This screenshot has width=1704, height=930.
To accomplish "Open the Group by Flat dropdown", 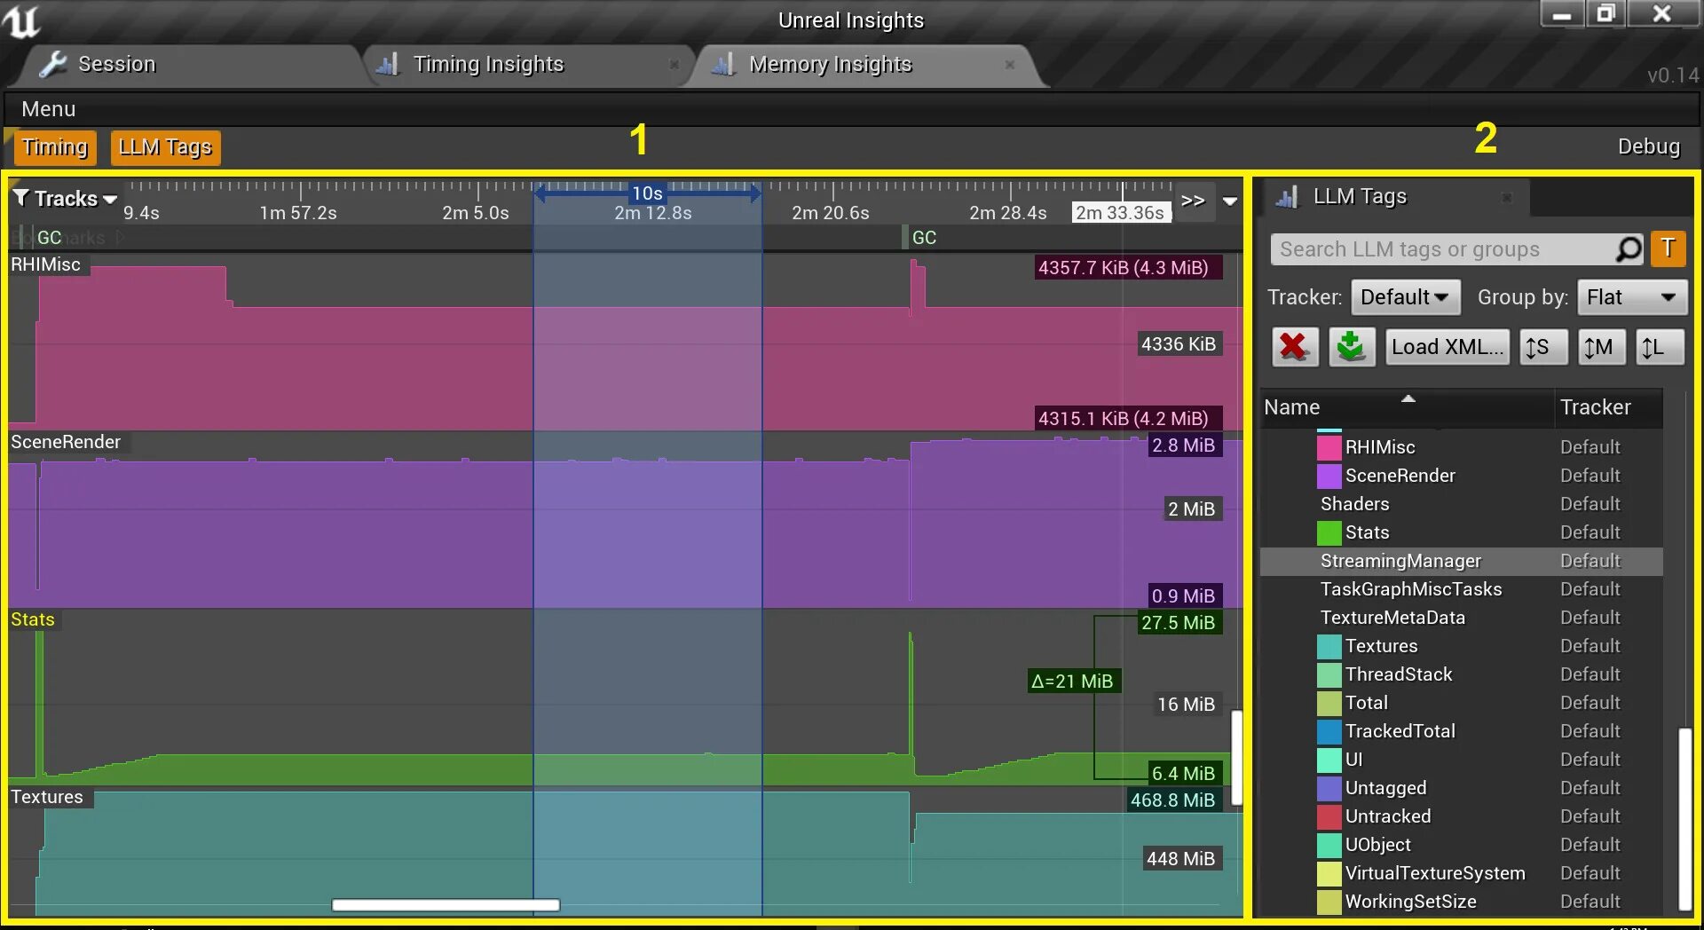I will point(1631,297).
